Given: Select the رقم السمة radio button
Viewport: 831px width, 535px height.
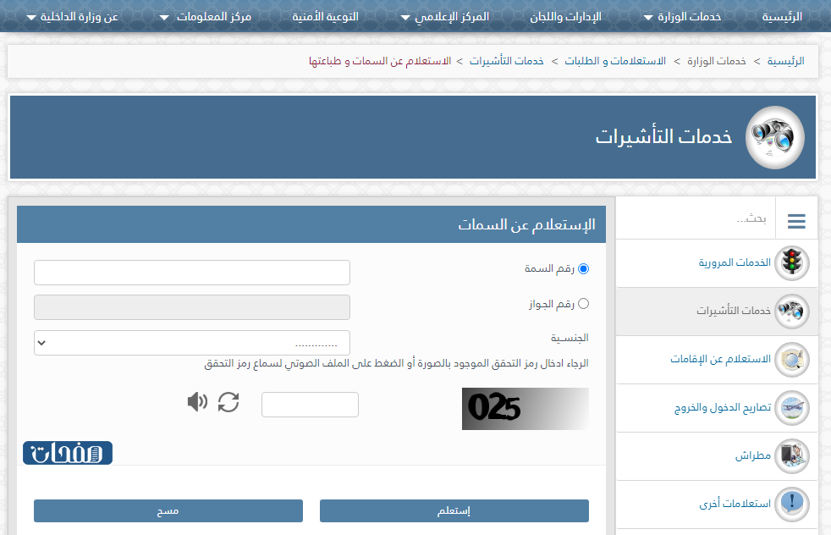Looking at the screenshot, I should tap(583, 268).
